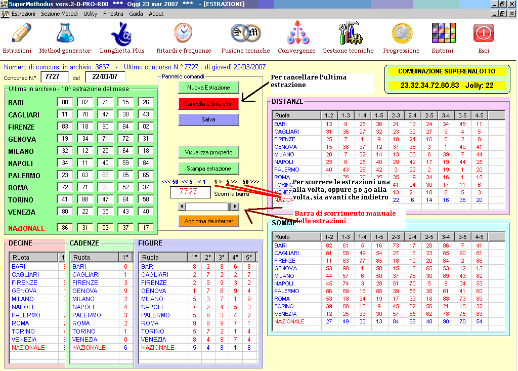The height and width of the screenshot is (371, 518).
Task: Advance 5 extractions with 5 >>
Action: pyautogui.click(x=232, y=182)
